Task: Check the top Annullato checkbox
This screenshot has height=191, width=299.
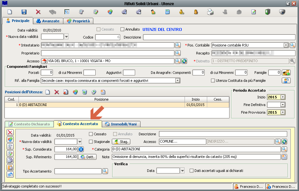Action: point(122,29)
